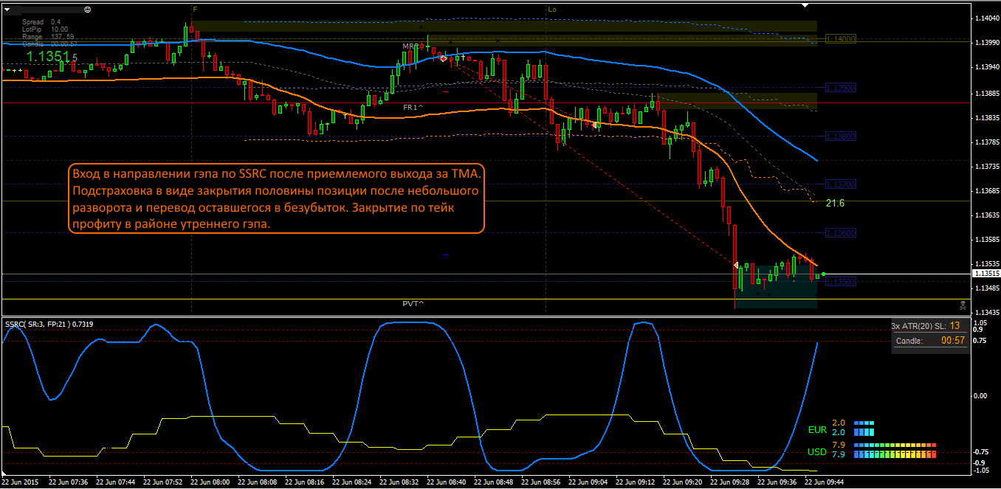
Task: Click the '22 Jun 09:04' time axis label
Action: 588,482
